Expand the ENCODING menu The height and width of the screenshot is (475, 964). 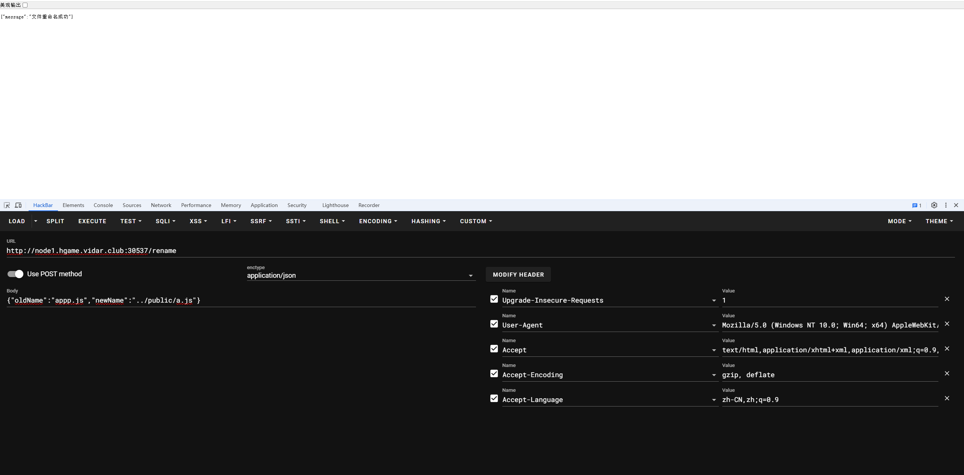pos(378,221)
